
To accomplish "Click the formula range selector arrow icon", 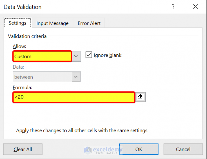I will [x=140, y=97].
